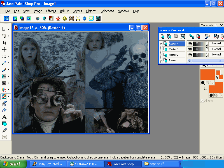Image resolution: width=224 pixels, height=168 pixels.
Task: Click the large background orange swatch
Action: (x=216, y=87)
